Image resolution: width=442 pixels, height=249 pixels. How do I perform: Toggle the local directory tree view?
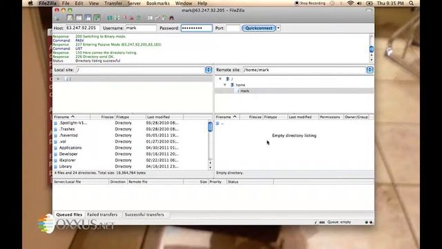click(79, 18)
